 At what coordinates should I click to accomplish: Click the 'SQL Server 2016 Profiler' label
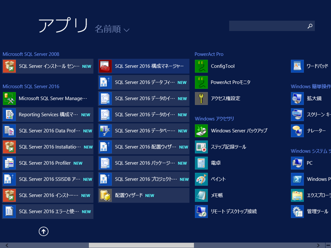click(45, 163)
